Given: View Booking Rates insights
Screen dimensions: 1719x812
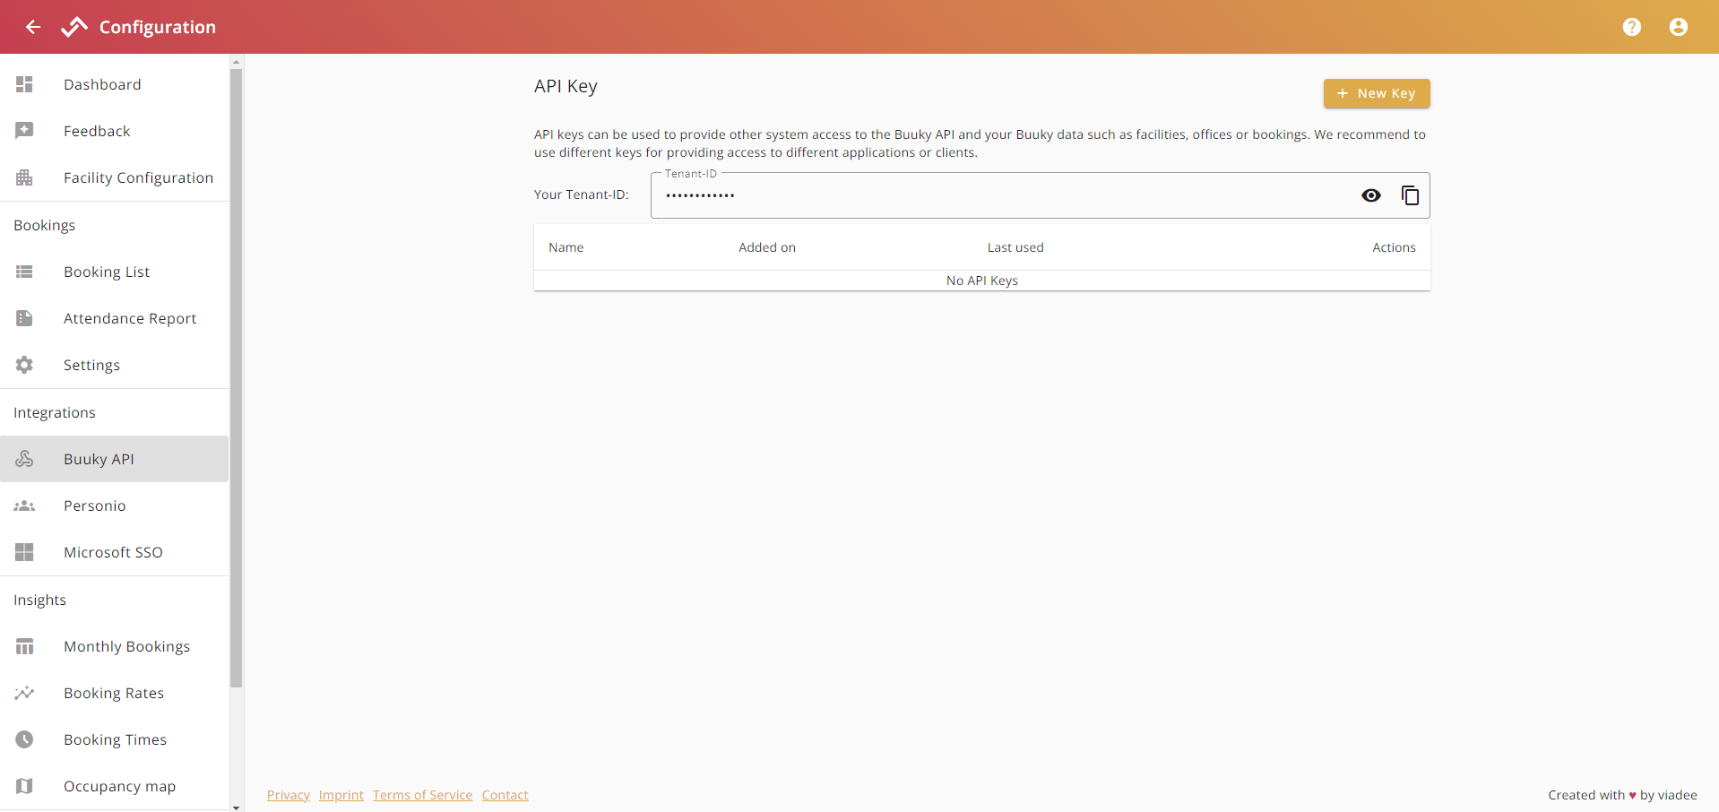Looking at the screenshot, I should click(x=115, y=693).
